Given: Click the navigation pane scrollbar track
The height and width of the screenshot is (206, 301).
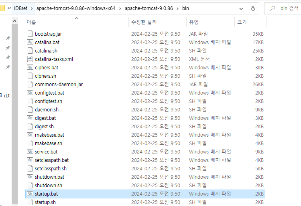Looking at the screenshot, I should (14, 113).
